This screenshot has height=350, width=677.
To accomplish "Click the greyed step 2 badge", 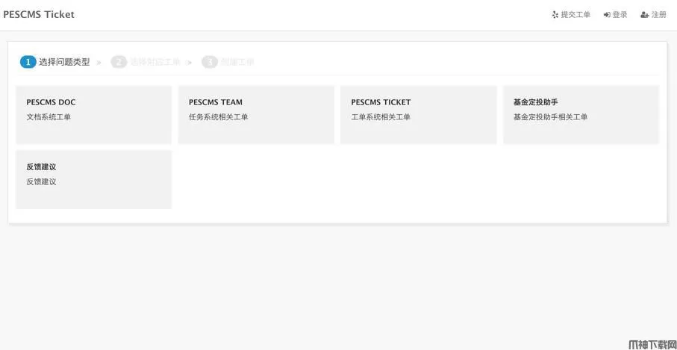I will (x=119, y=62).
